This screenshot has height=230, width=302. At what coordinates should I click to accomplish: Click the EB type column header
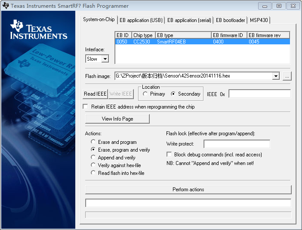pyautogui.click(x=183, y=35)
